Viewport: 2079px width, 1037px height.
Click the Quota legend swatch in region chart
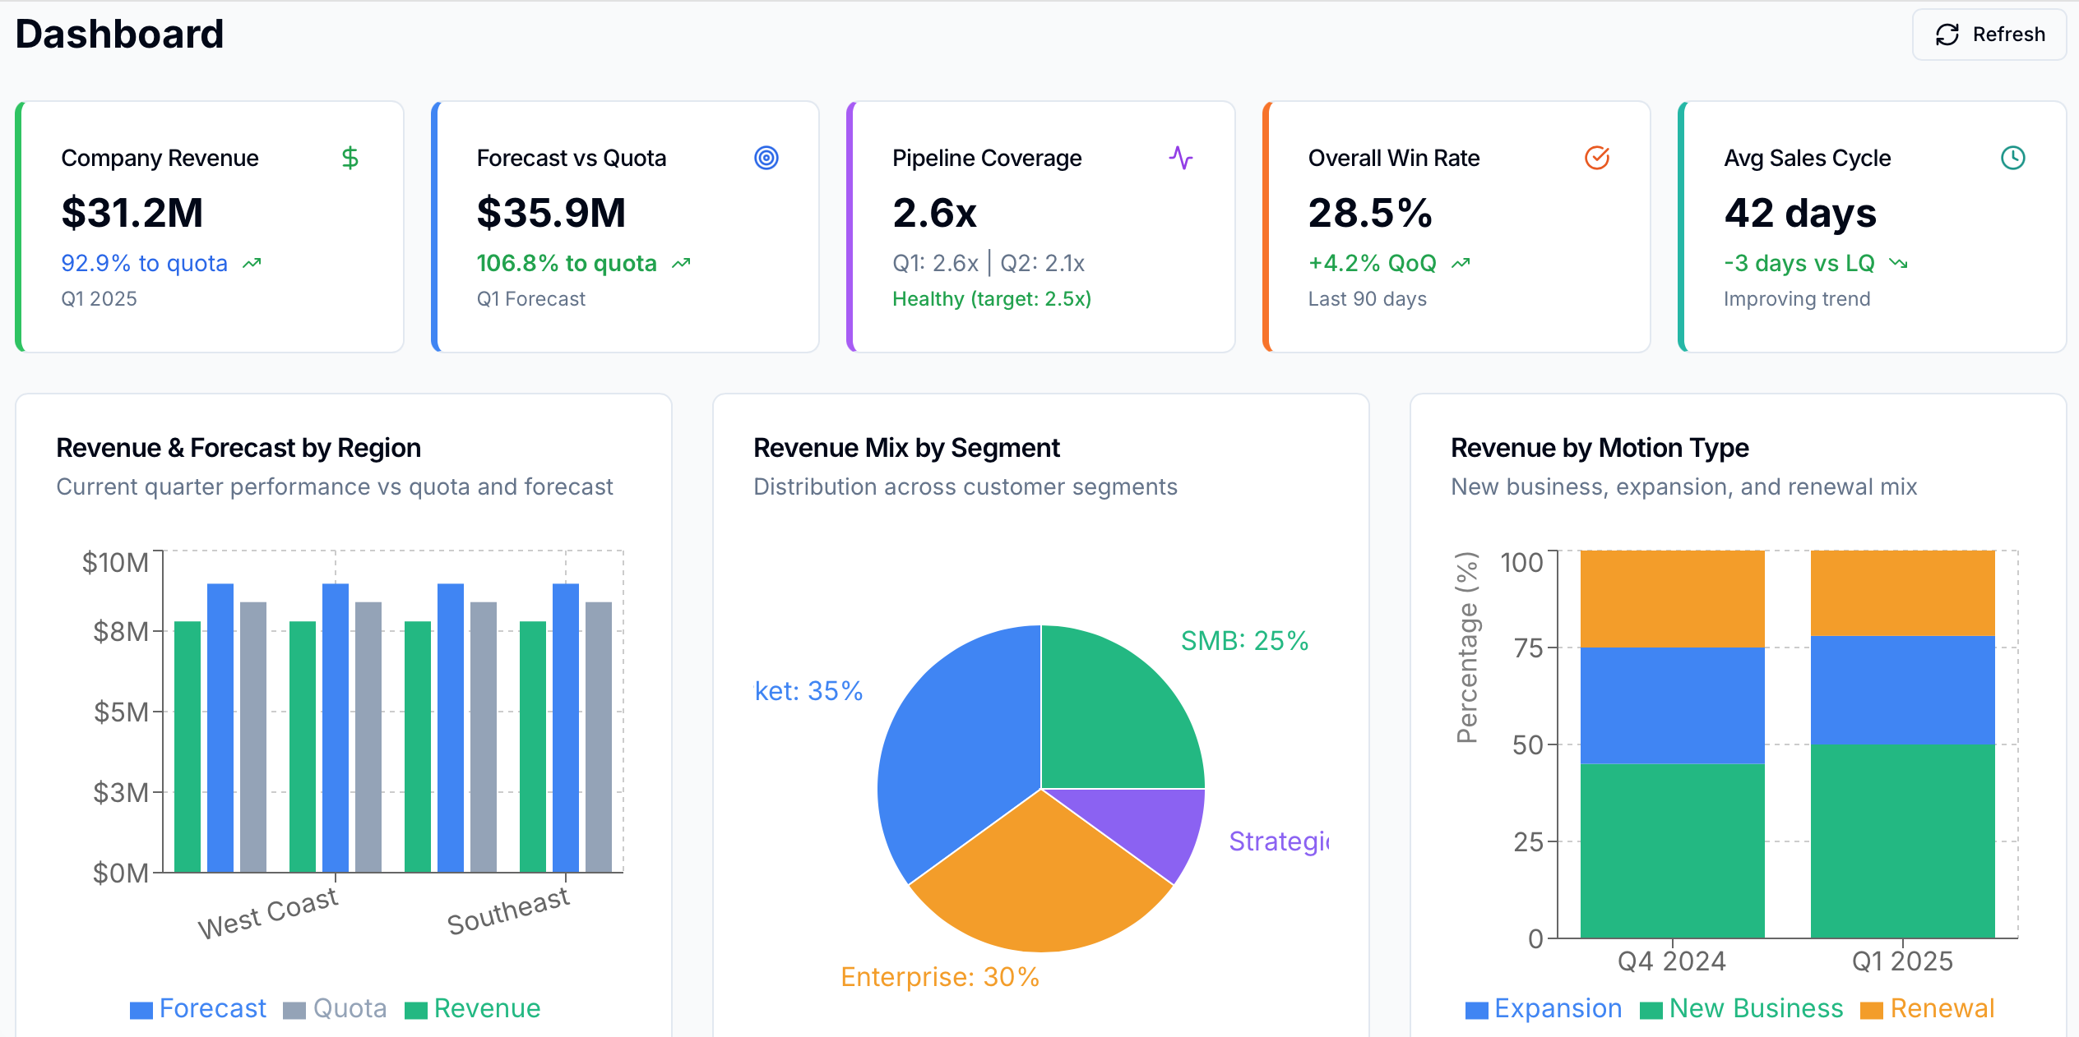[x=294, y=1010]
